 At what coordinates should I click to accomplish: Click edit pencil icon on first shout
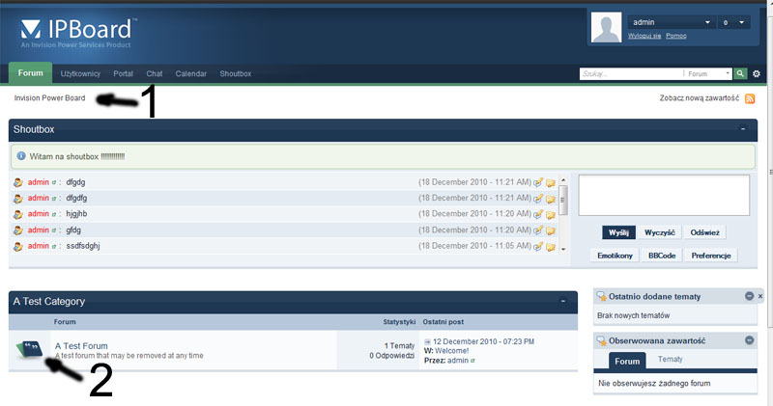pyautogui.click(x=538, y=181)
